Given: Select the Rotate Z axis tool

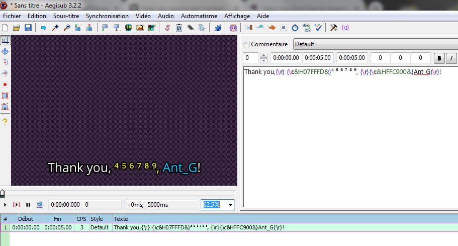Looking at the screenshot, I should click(x=5, y=62).
